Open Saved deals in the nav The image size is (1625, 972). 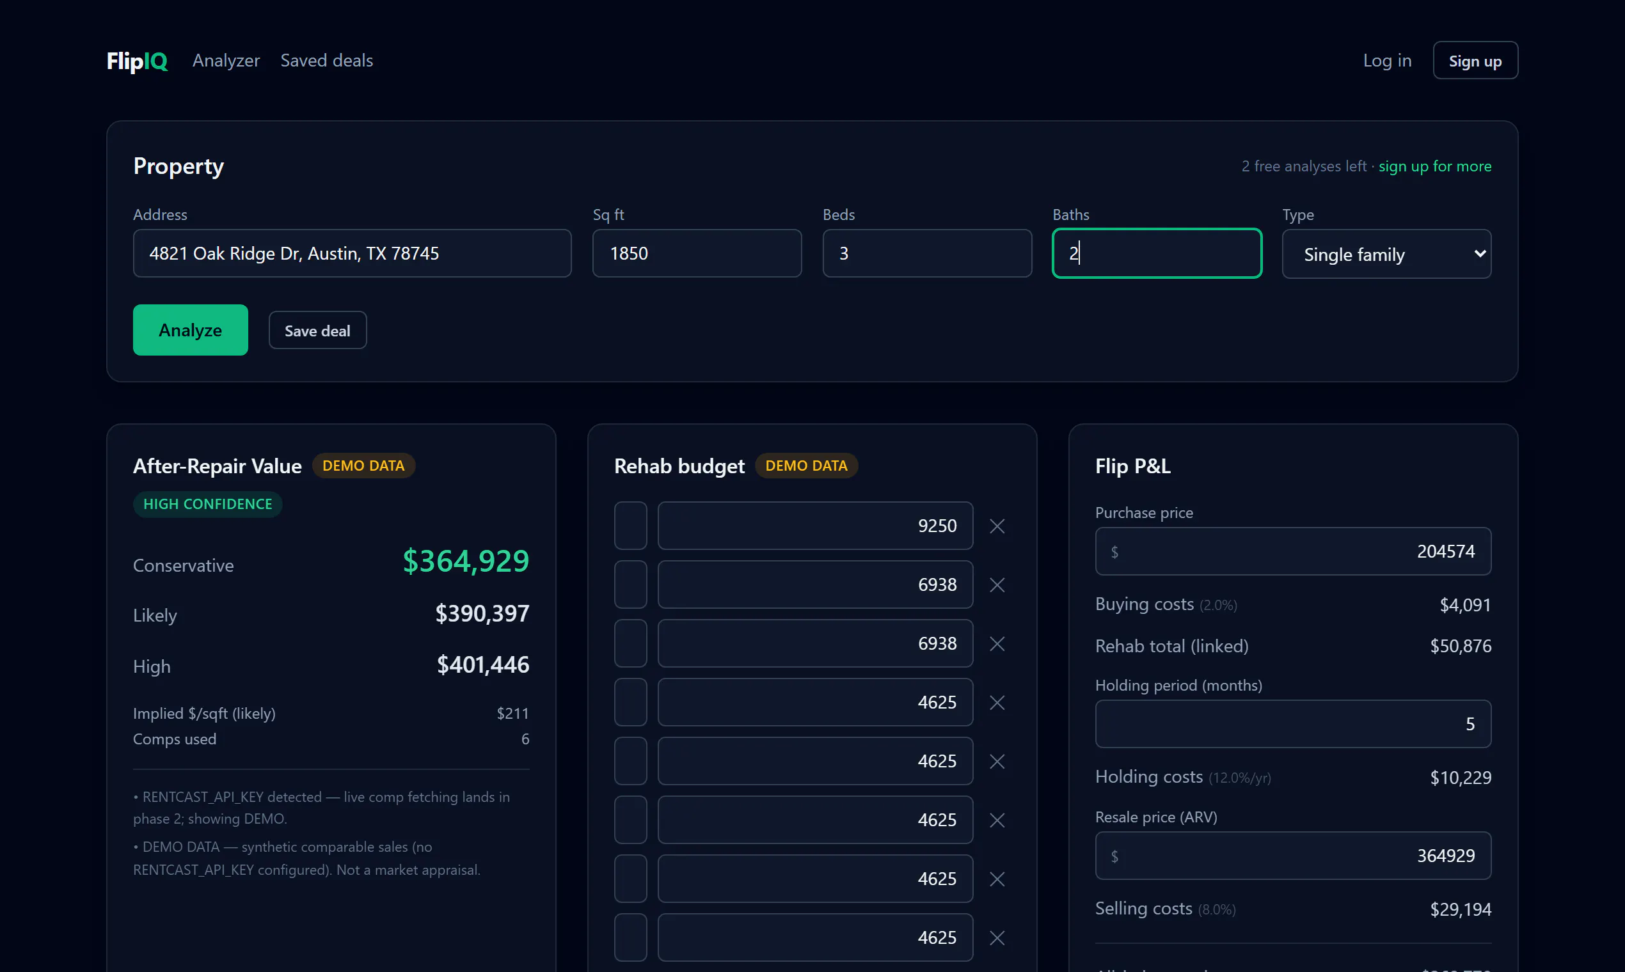pos(326,60)
